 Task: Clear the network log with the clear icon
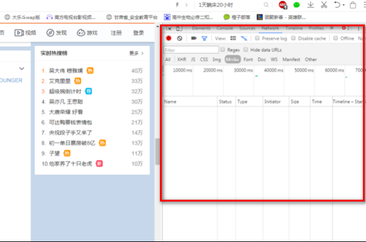pyautogui.click(x=180, y=39)
